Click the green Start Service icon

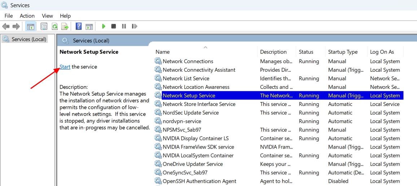[104, 26]
